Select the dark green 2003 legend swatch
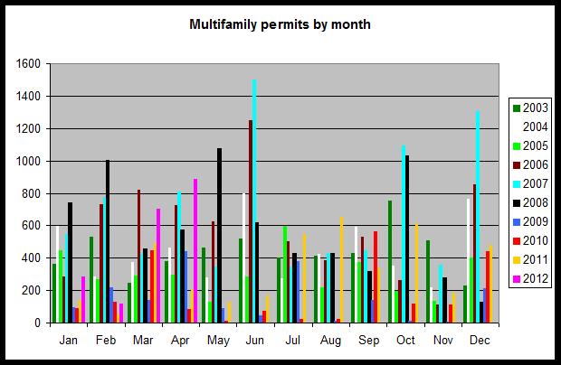The height and width of the screenshot is (365, 561). [517, 108]
